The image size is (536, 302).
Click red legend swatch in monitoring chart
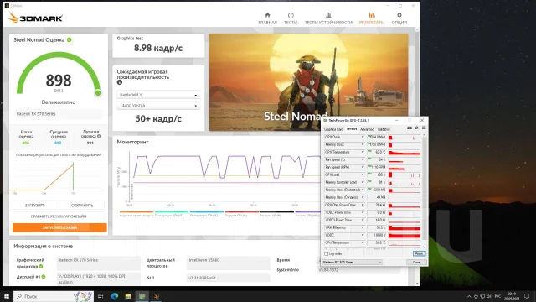pyautogui.click(x=242, y=212)
